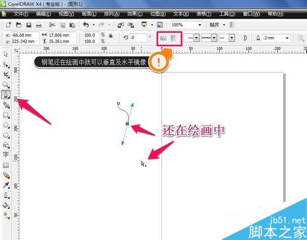Open the Help menu
Viewport: 307px width, 240px height.
(276, 14)
